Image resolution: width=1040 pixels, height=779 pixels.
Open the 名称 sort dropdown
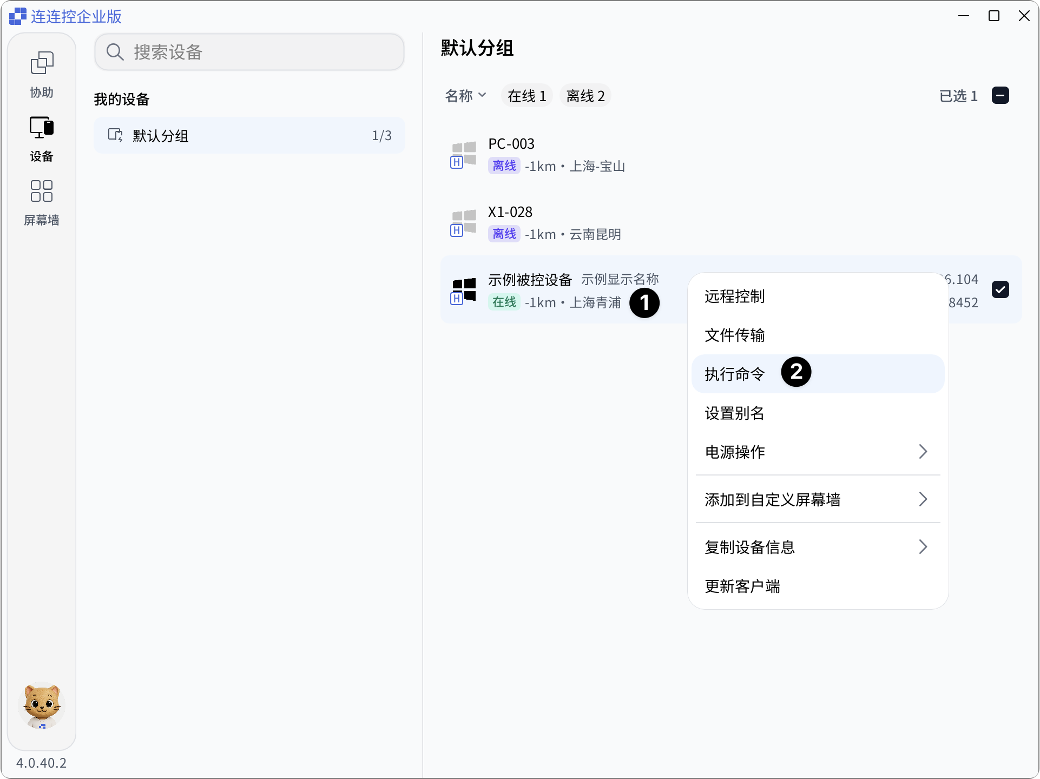pyautogui.click(x=465, y=96)
